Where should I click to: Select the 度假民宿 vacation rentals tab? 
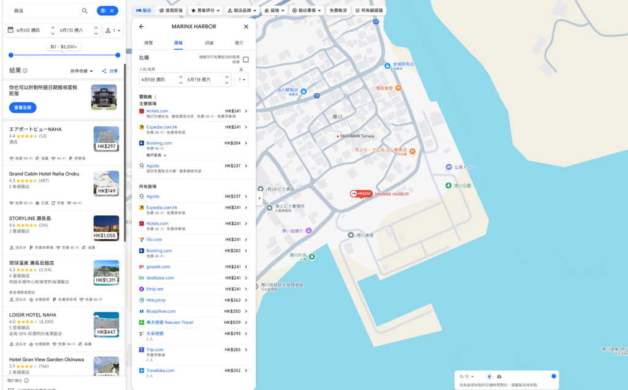tap(171, 10)
